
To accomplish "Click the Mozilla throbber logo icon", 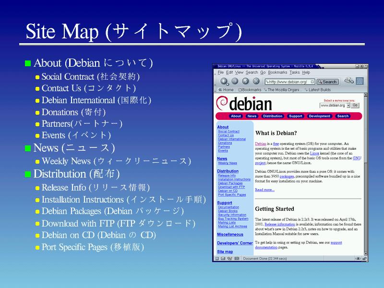I will pyautogui.click(x=360, y=81).
